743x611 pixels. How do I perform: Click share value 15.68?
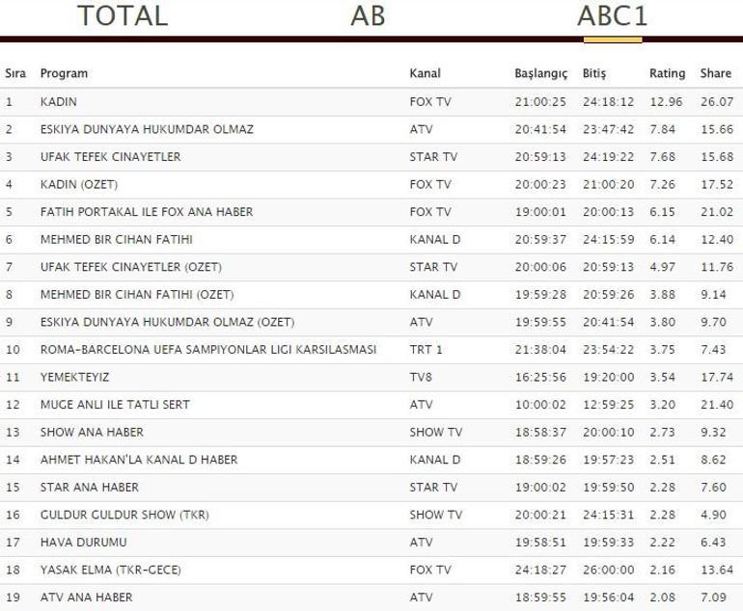(x=717, y=157)
